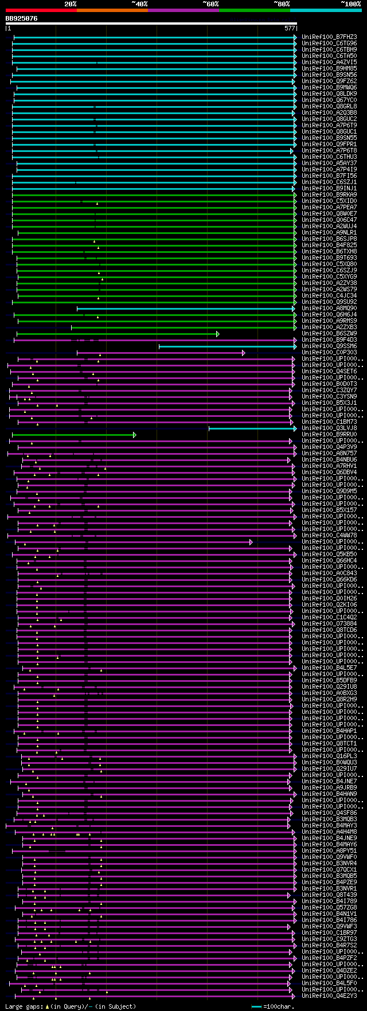Open hit UniRef100_C6TBH9

click(329, 50)
